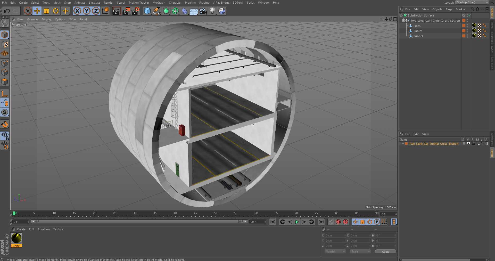Image resolution: width=495 pixels, height=261 pixels.
Task: Select the Live Selection tool
Action: coord(28,11)
